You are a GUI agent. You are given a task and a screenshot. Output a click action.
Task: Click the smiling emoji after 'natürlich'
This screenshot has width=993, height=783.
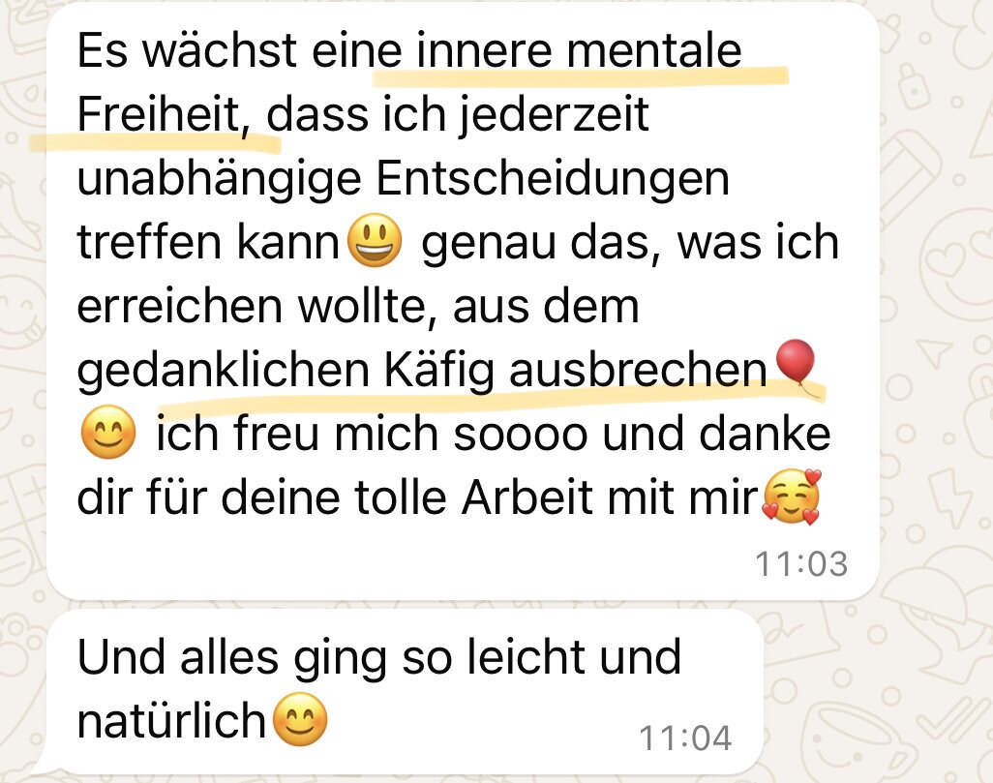pos(300,720)
